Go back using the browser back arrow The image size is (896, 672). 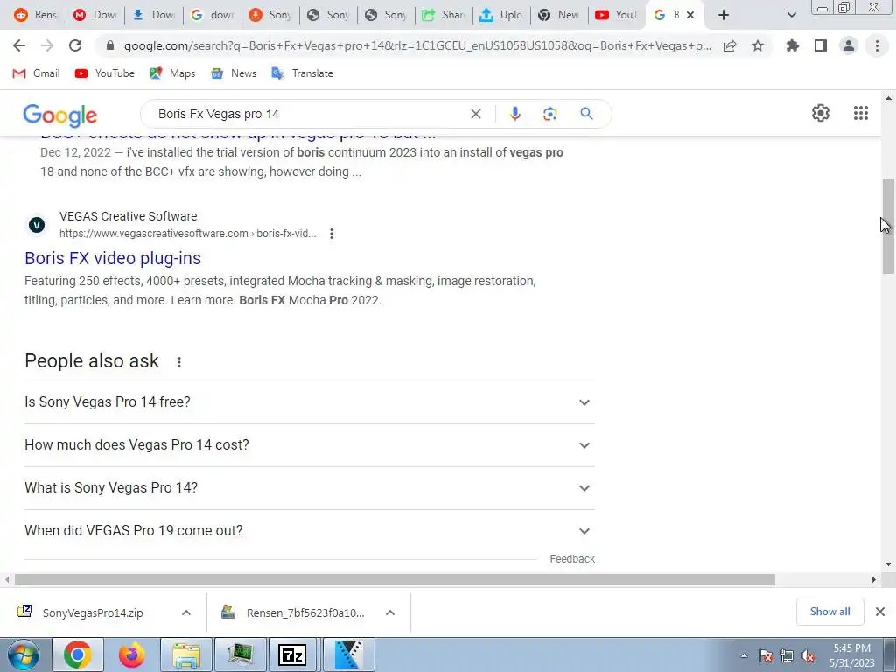pos(19,45)
